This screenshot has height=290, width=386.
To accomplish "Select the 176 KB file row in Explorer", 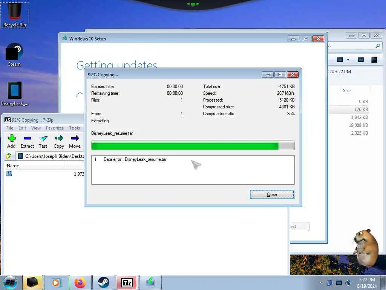I will point(348,109).
